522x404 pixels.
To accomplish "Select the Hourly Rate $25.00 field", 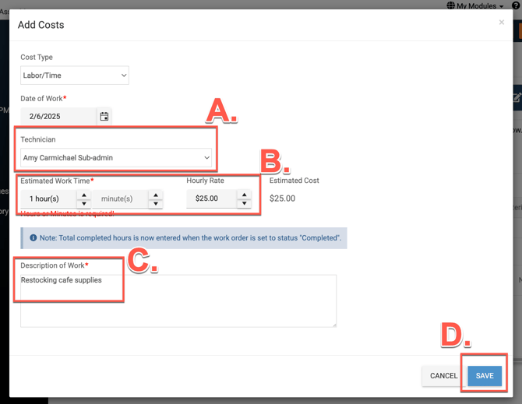I will click(210, 199).
